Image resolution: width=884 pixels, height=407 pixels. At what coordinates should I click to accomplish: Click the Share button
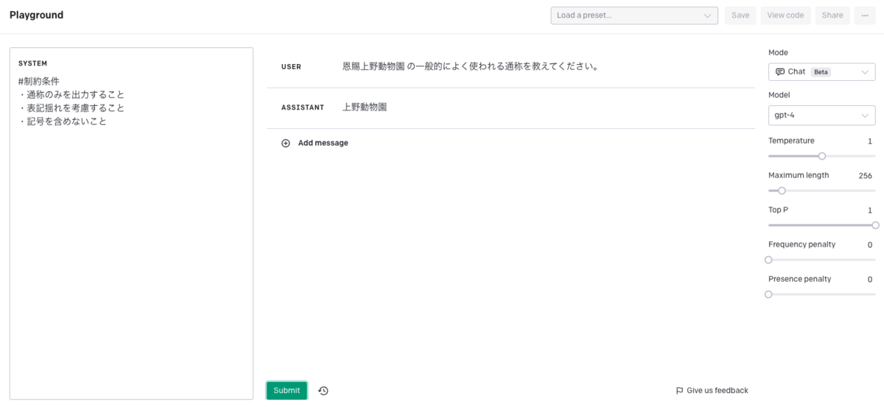[x=832, y=15]
